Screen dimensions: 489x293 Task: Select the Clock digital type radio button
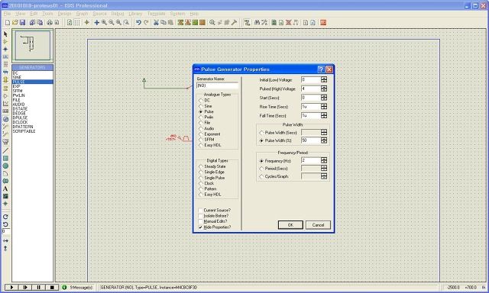(x=201, y=183)
